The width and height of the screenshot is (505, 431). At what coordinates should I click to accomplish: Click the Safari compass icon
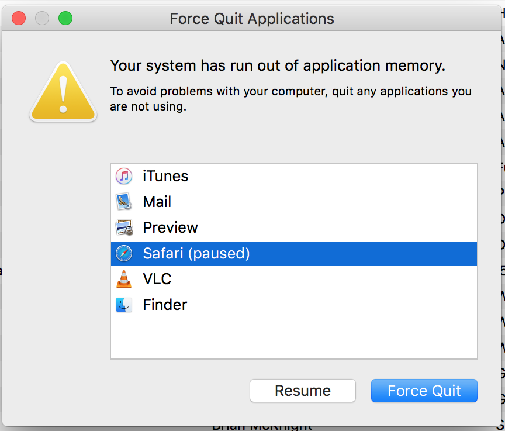124,253
